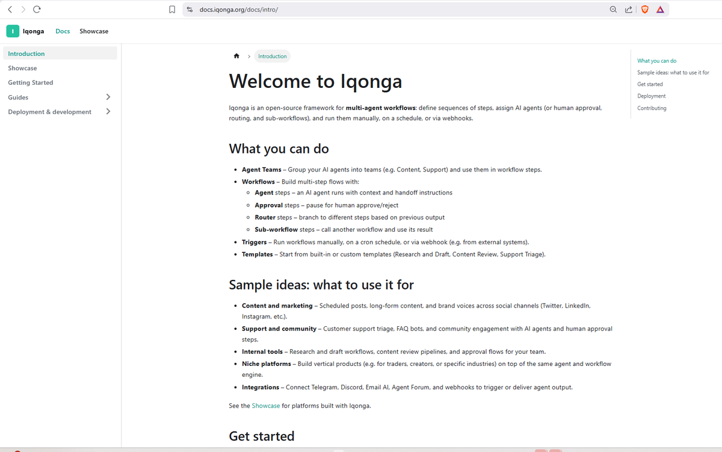
Task: Click the green Iqonga logo icon
Action: tap(13, 31)
